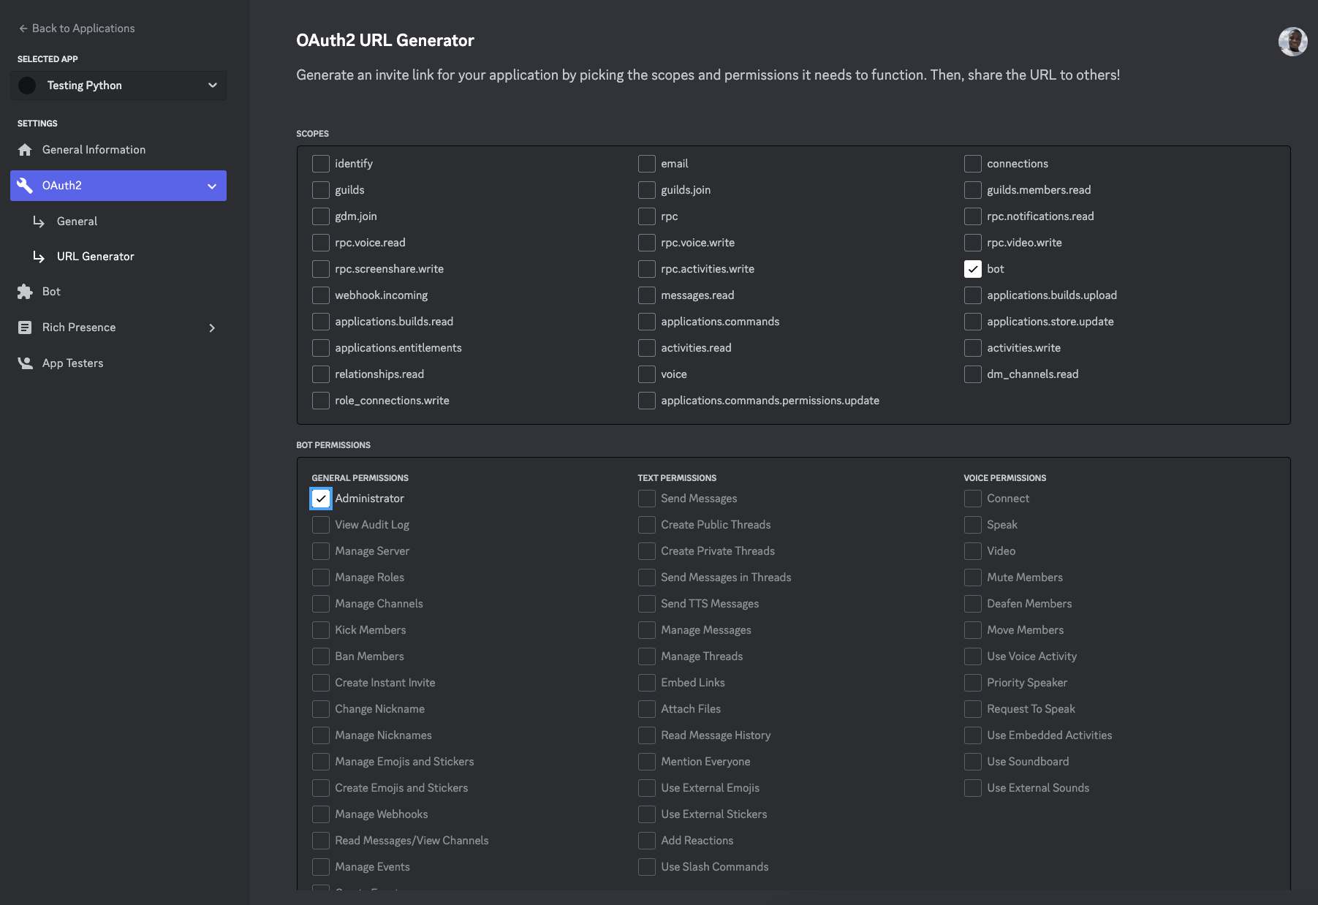Open General Information via the home icon
This screenshot has width=1318, height=905.
[26, 149]
